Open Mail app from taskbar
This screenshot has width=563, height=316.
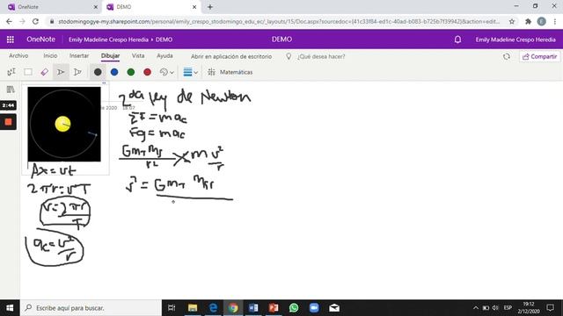click(x=334, y=308)
